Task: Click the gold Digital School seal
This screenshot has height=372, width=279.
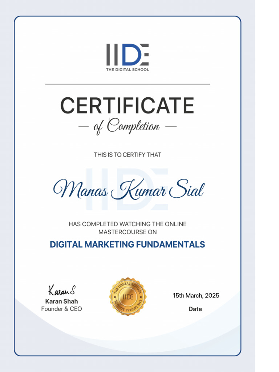Action: (128, 296)
